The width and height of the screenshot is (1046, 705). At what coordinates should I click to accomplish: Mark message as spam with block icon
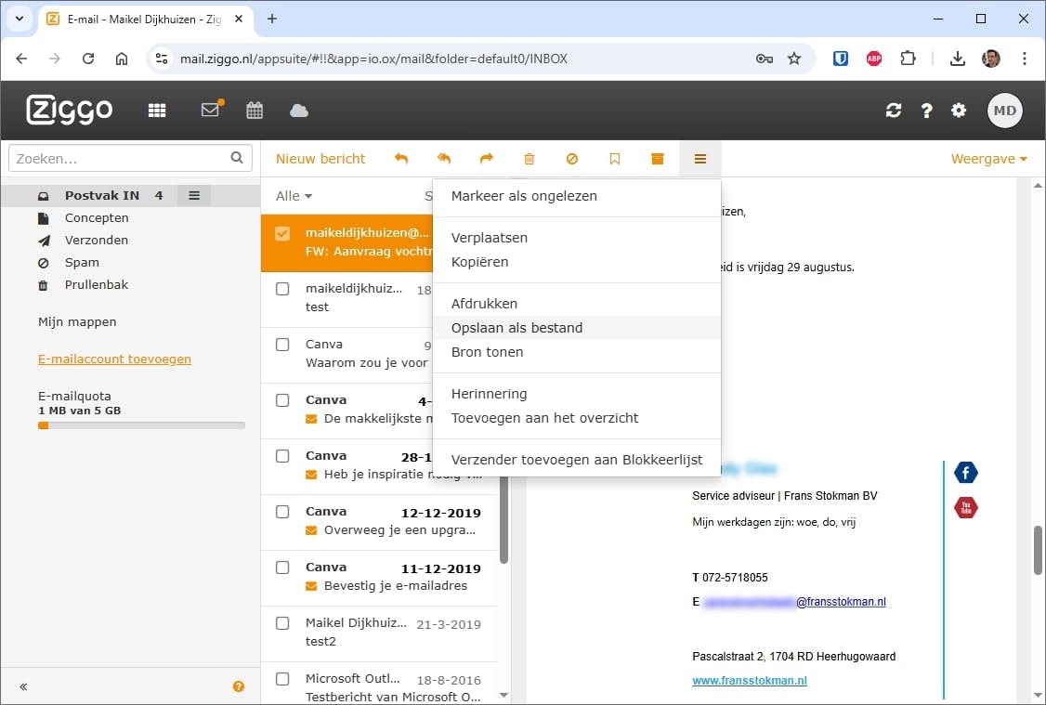coord(572,158)
